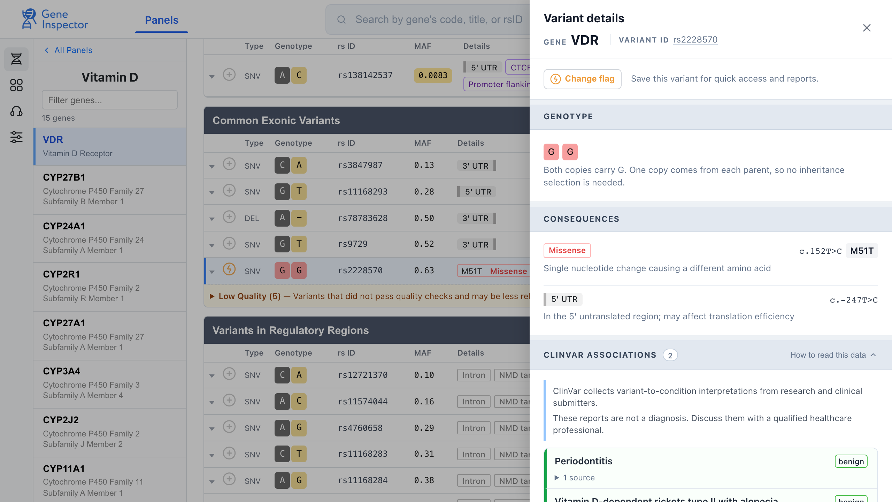Image resolution: width=892 pixels, height=502 pixels.
Task: Add a flag to variant rs11168293
Action: [229, 190]
